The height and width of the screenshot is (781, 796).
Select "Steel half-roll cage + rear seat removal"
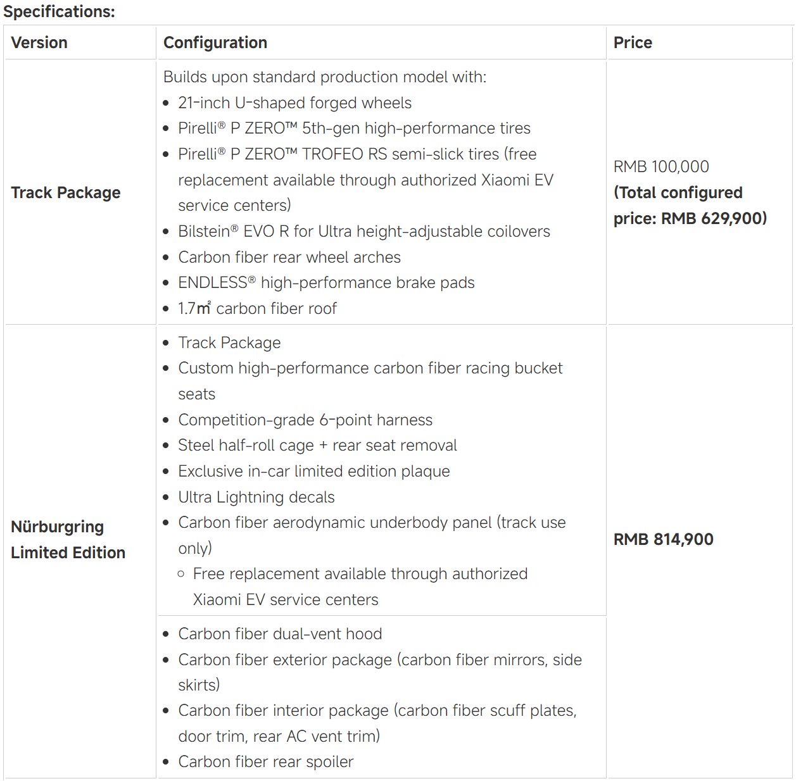(317, 445)
